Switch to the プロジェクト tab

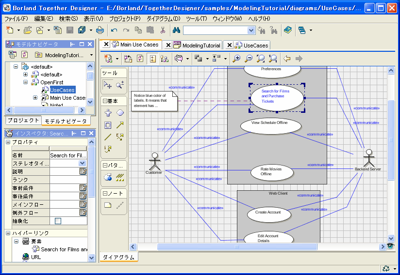pyautogui.click(x=23, y=121)
